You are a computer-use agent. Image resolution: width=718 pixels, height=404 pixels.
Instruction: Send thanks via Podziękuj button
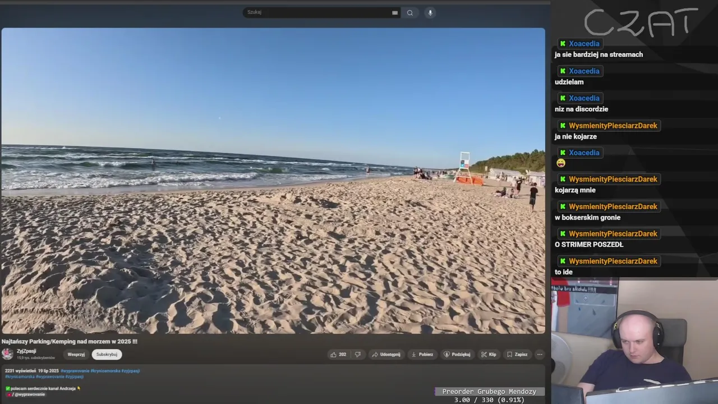point(457,355)
